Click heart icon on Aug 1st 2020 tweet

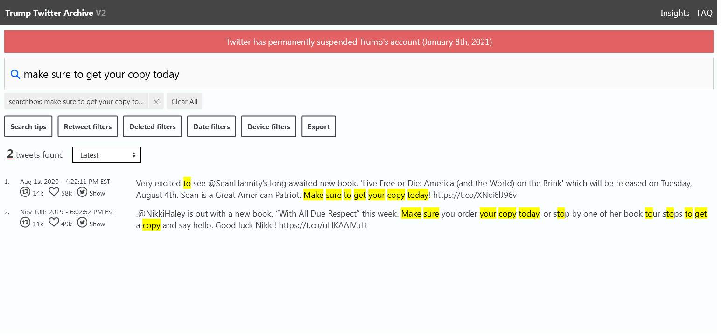(x=54, y=192)
